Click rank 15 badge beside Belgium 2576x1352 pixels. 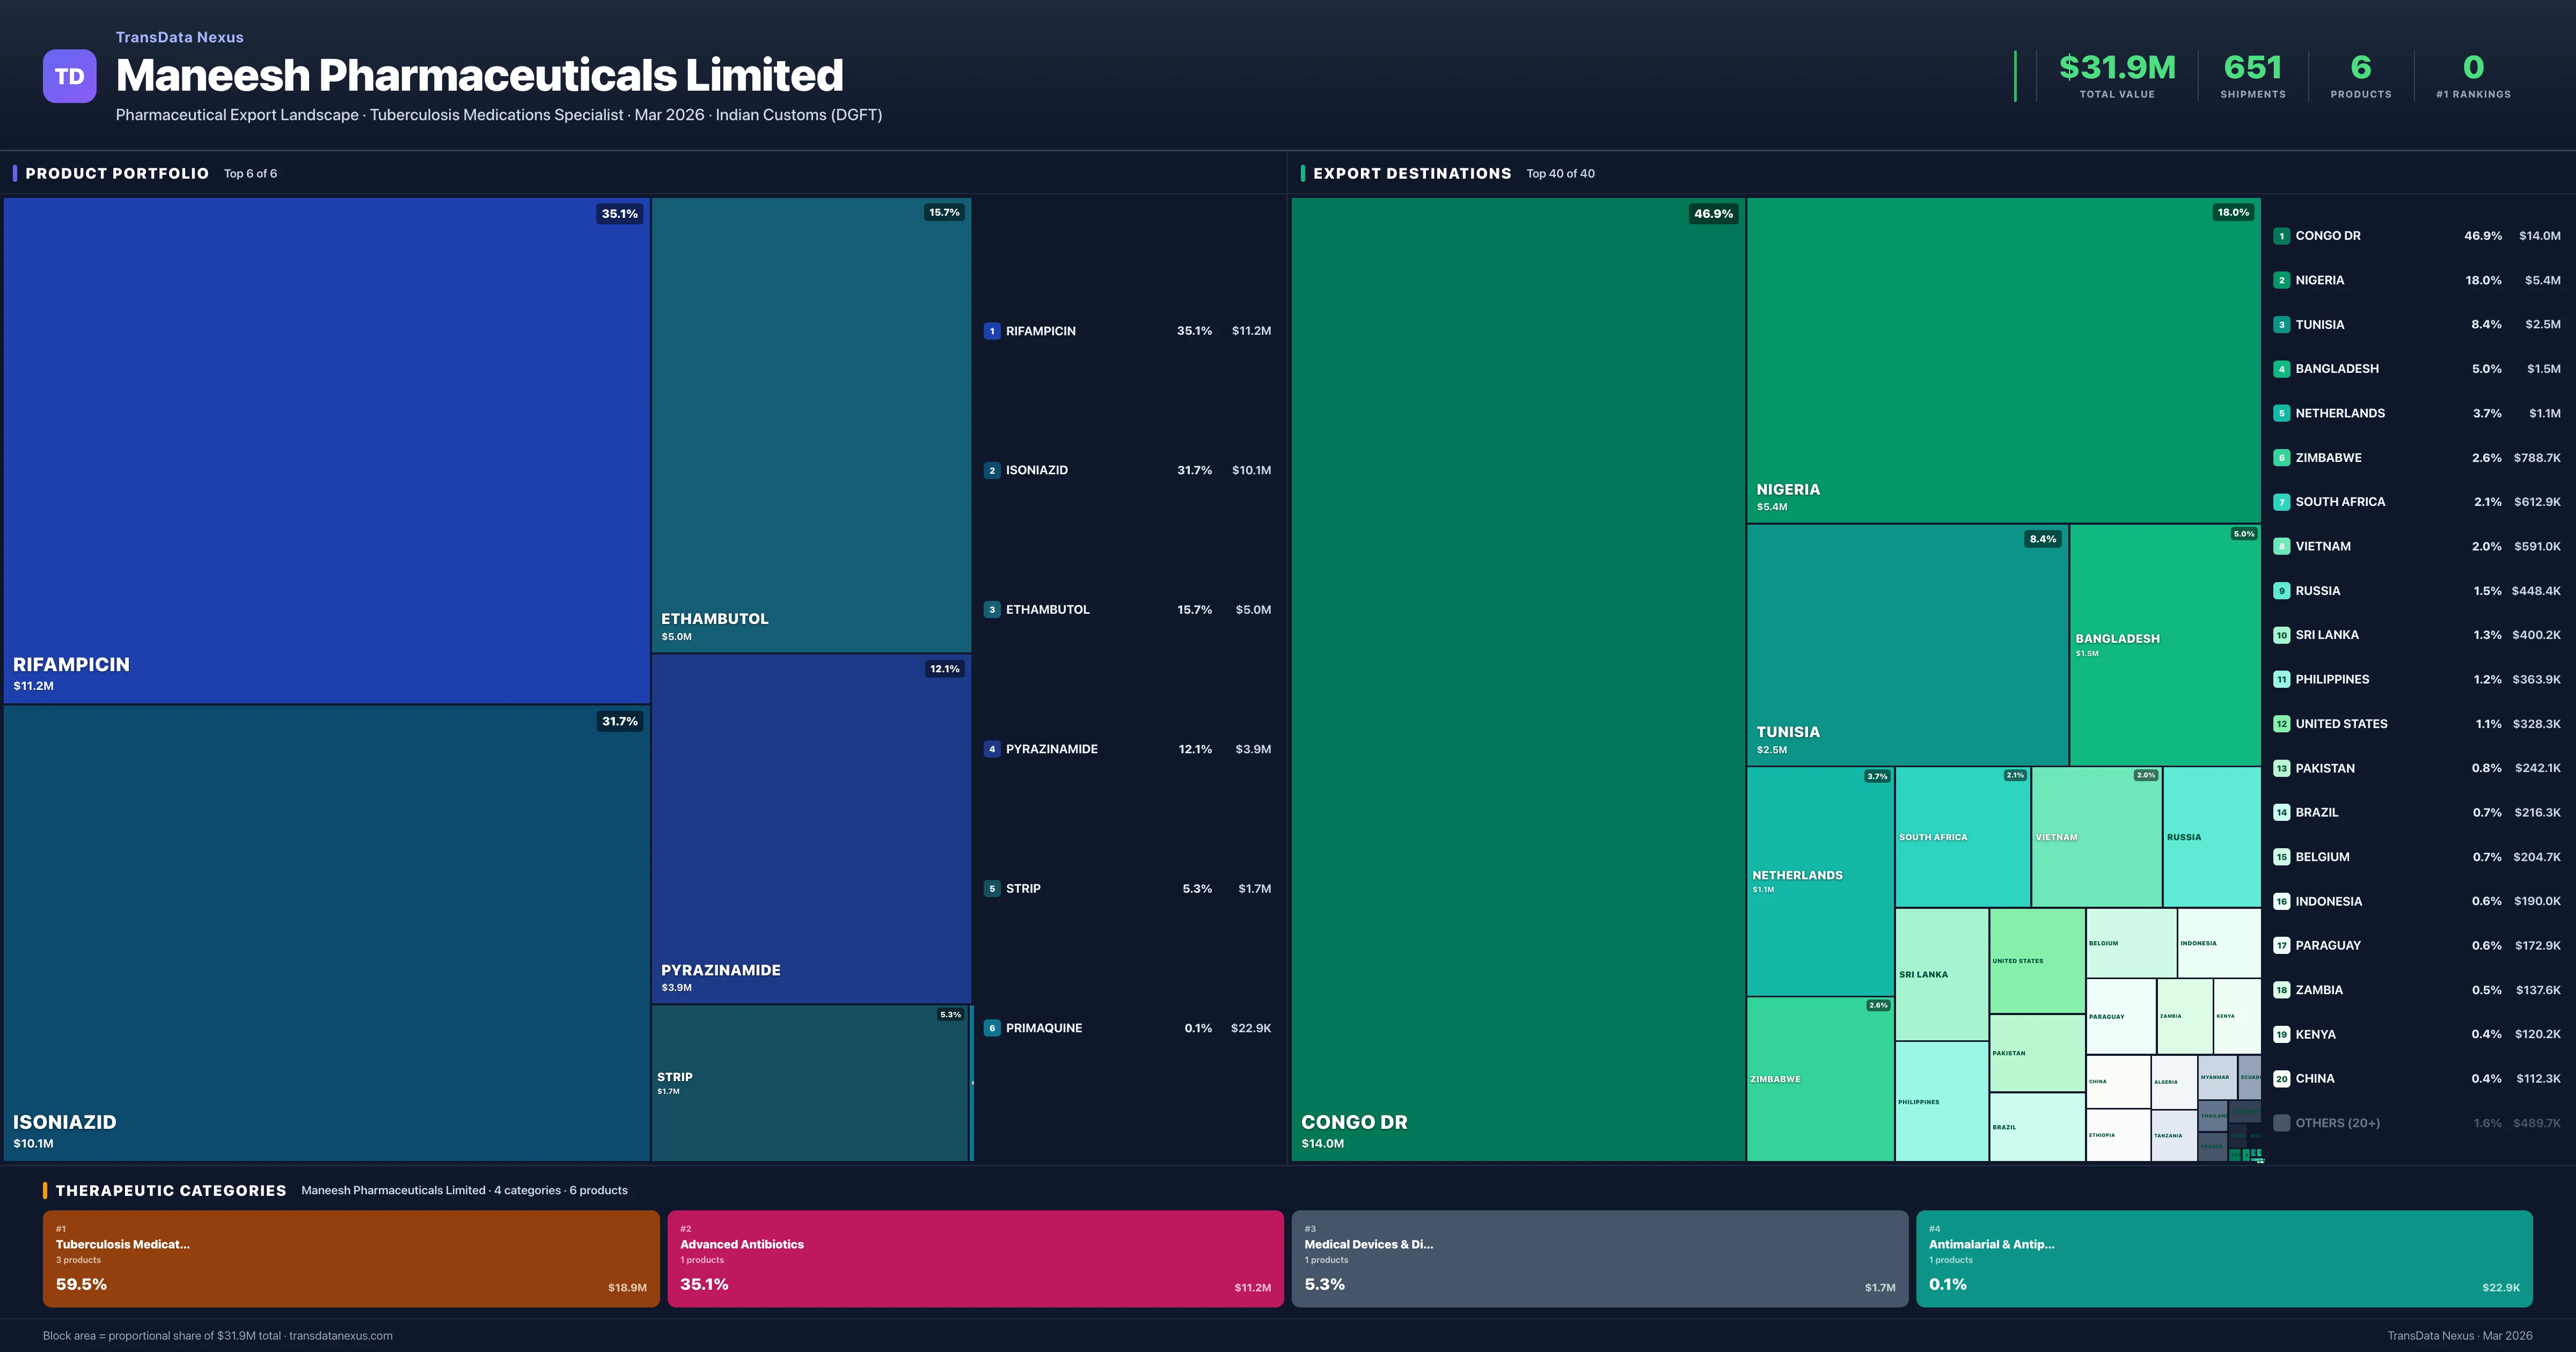2281,857
